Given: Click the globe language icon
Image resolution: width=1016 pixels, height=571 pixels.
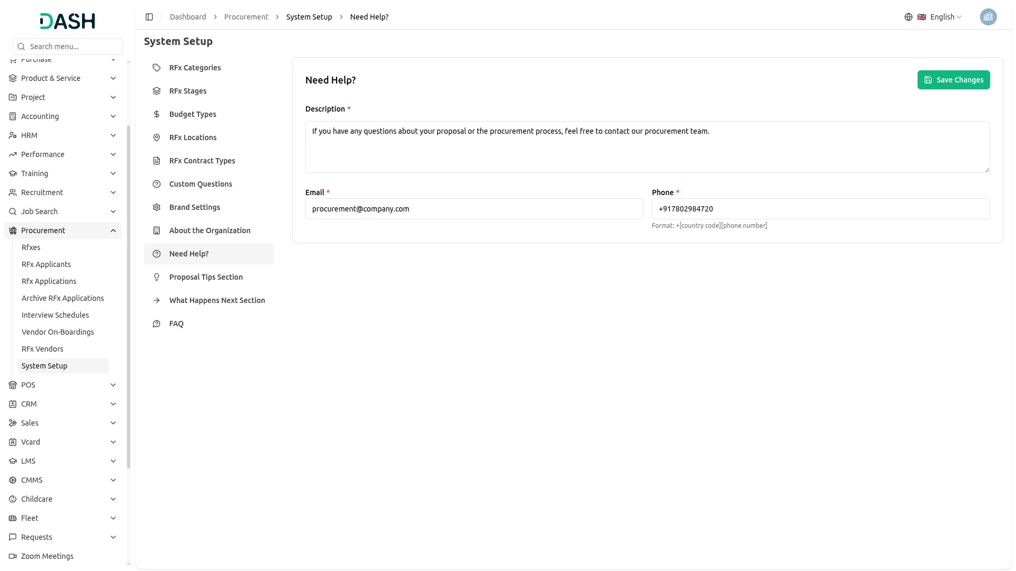Looking at the screenshot, I should pos(909,17).
